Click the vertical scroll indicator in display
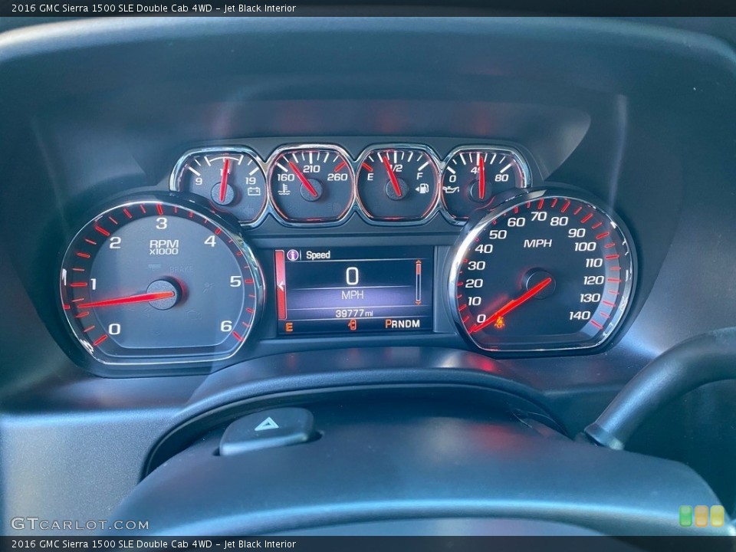This screenshot has width=736, height=552. (418, 283)
